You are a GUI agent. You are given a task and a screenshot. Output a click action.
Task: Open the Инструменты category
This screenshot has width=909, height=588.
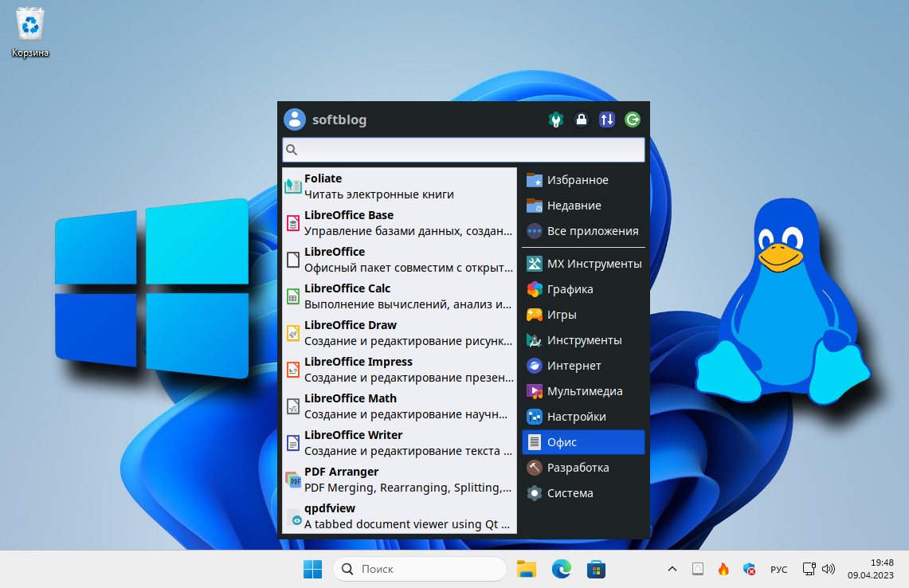(x=583, y=339)
